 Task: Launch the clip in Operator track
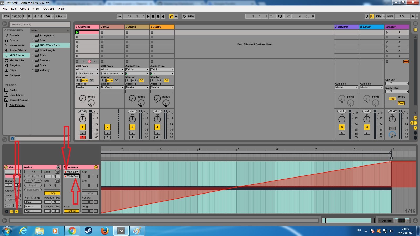[x=77, y=33]
